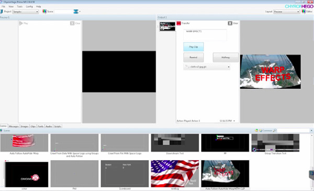This screenshot has width=314, height=191.
Task: Select the Scoreboard scene thumbnail
Action: (x=125, y=174)
